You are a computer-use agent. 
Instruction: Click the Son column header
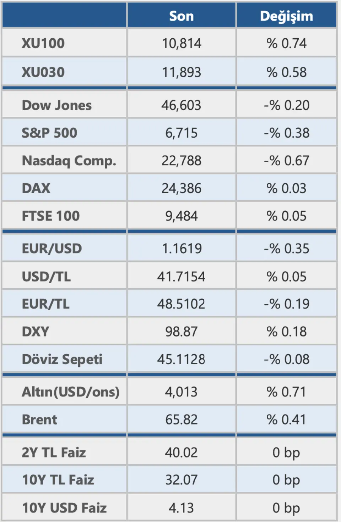(x=181, y=16)
